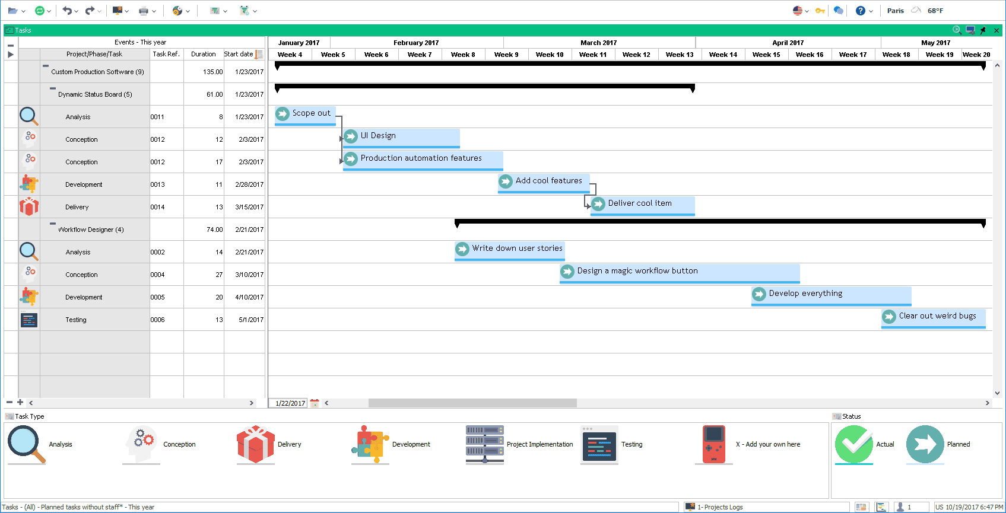Click the sort indicator on Start date column
The width and height of the screenshot is (1006, 513).
click(x=259, y=54)
